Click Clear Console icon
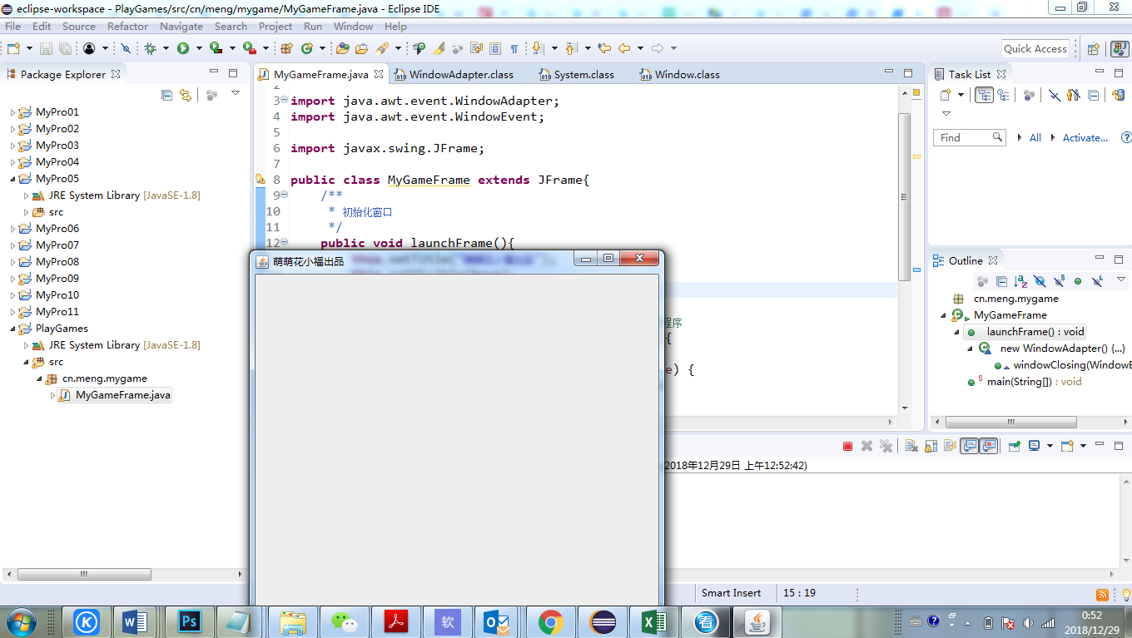 tap(911, 446)
